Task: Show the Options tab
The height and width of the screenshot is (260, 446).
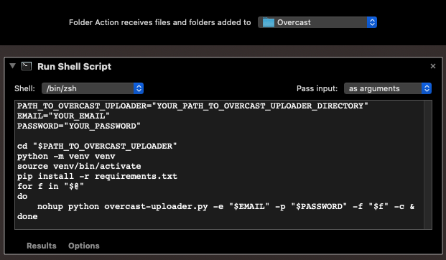Action: tap(84, 246)
